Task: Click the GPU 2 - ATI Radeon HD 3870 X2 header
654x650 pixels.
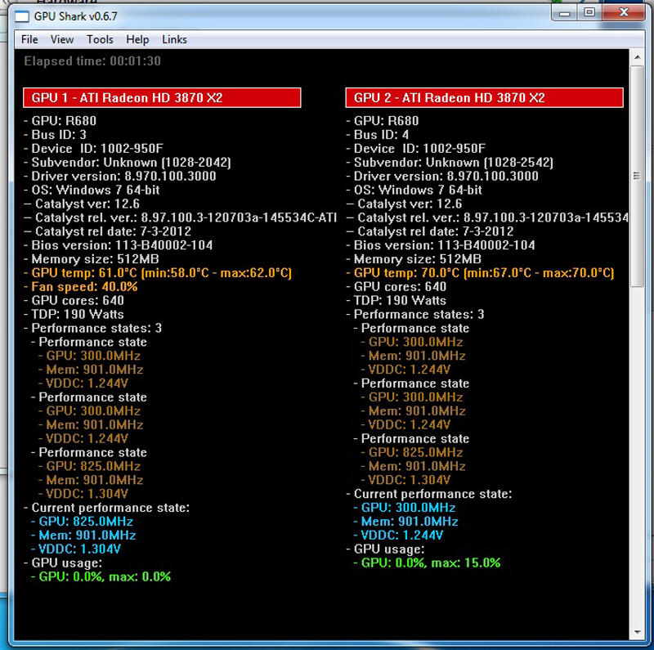Action: point(484,97)
